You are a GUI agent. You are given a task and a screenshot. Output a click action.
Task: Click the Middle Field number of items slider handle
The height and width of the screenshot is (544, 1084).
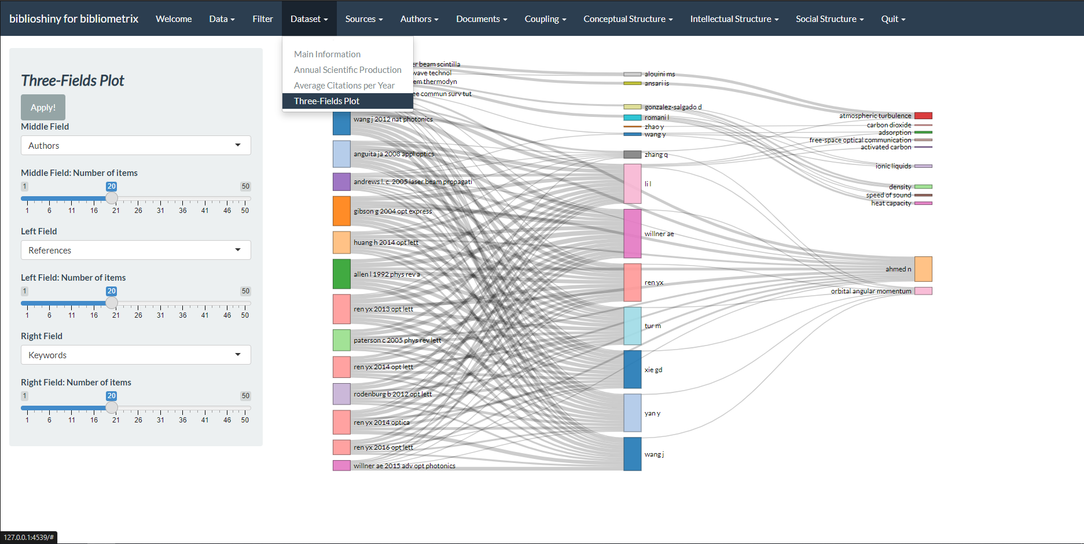coord(112,198)
